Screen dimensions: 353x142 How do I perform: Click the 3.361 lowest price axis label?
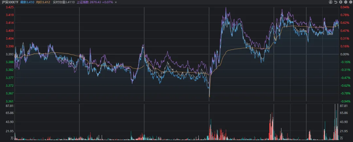pyautogui.click(x=9, y=101)
